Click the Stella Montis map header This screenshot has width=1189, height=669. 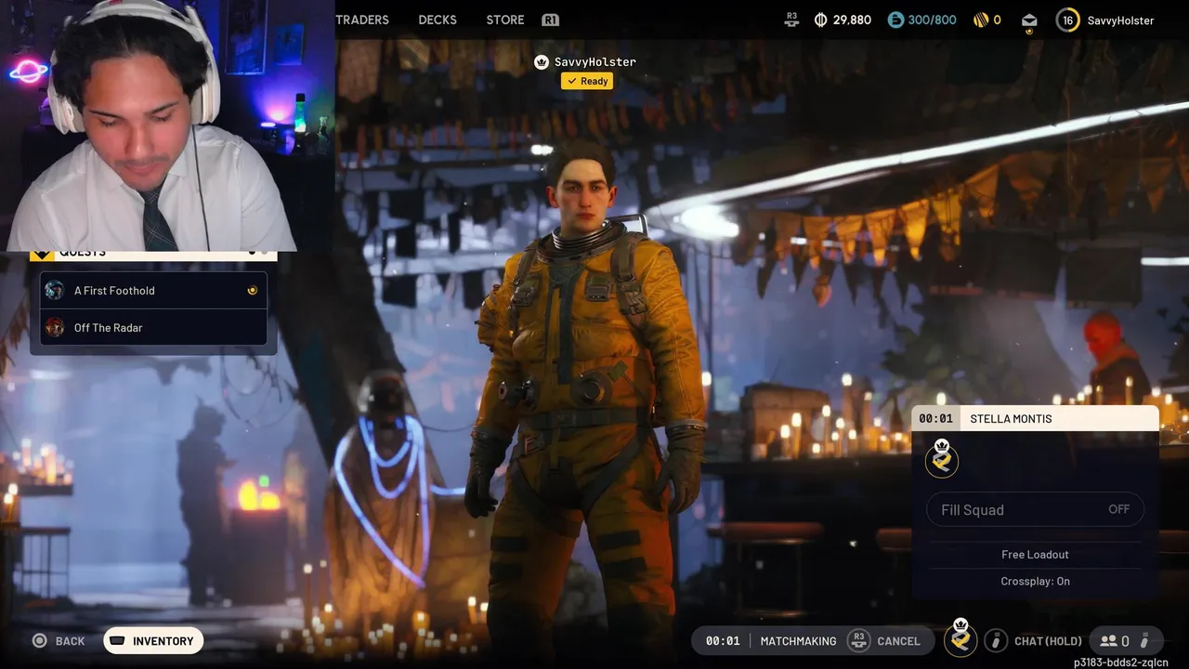pos(1035,418)
